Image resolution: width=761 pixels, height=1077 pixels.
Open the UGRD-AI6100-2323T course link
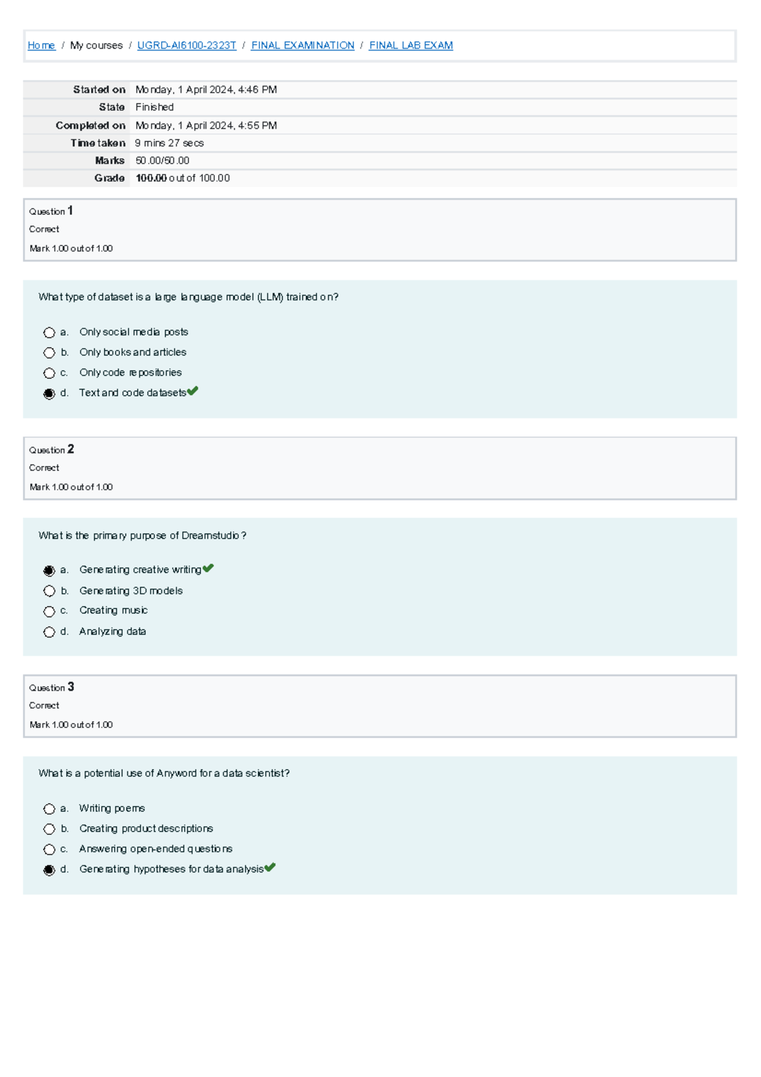pos(187,45)
